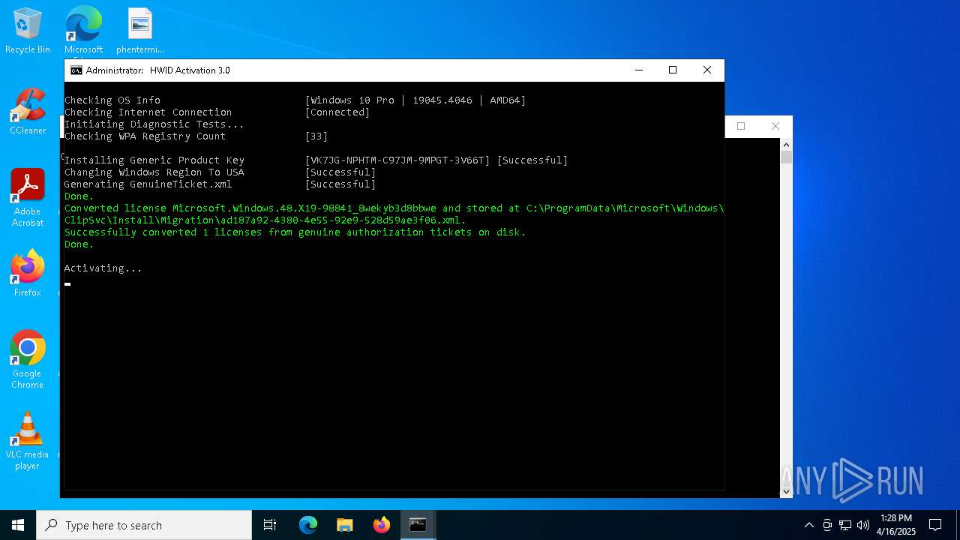Open Firefox from the taskbar
The width and height of the screenshot is (960, 540).
click(x=382, y=525)
